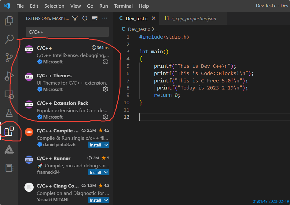
Task: Click the notebook-shaped icon at activity bar bottom
Action: (9, 168)
